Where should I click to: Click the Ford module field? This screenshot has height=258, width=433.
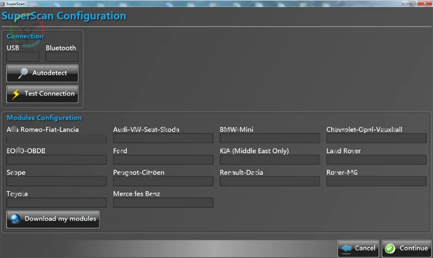tap(163, 160)
